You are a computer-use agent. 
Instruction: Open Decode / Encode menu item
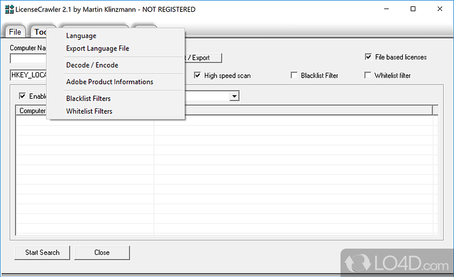(92, 65)
